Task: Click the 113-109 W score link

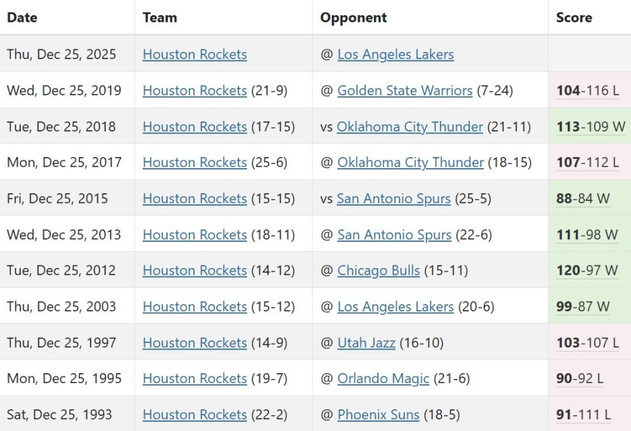Action: (591, 127)
